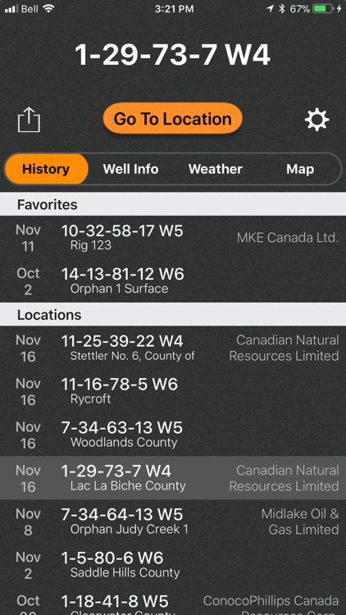Viewport: 346px width, 615px height.
Task: Tap the share/export icon
Action: point(29,119)
